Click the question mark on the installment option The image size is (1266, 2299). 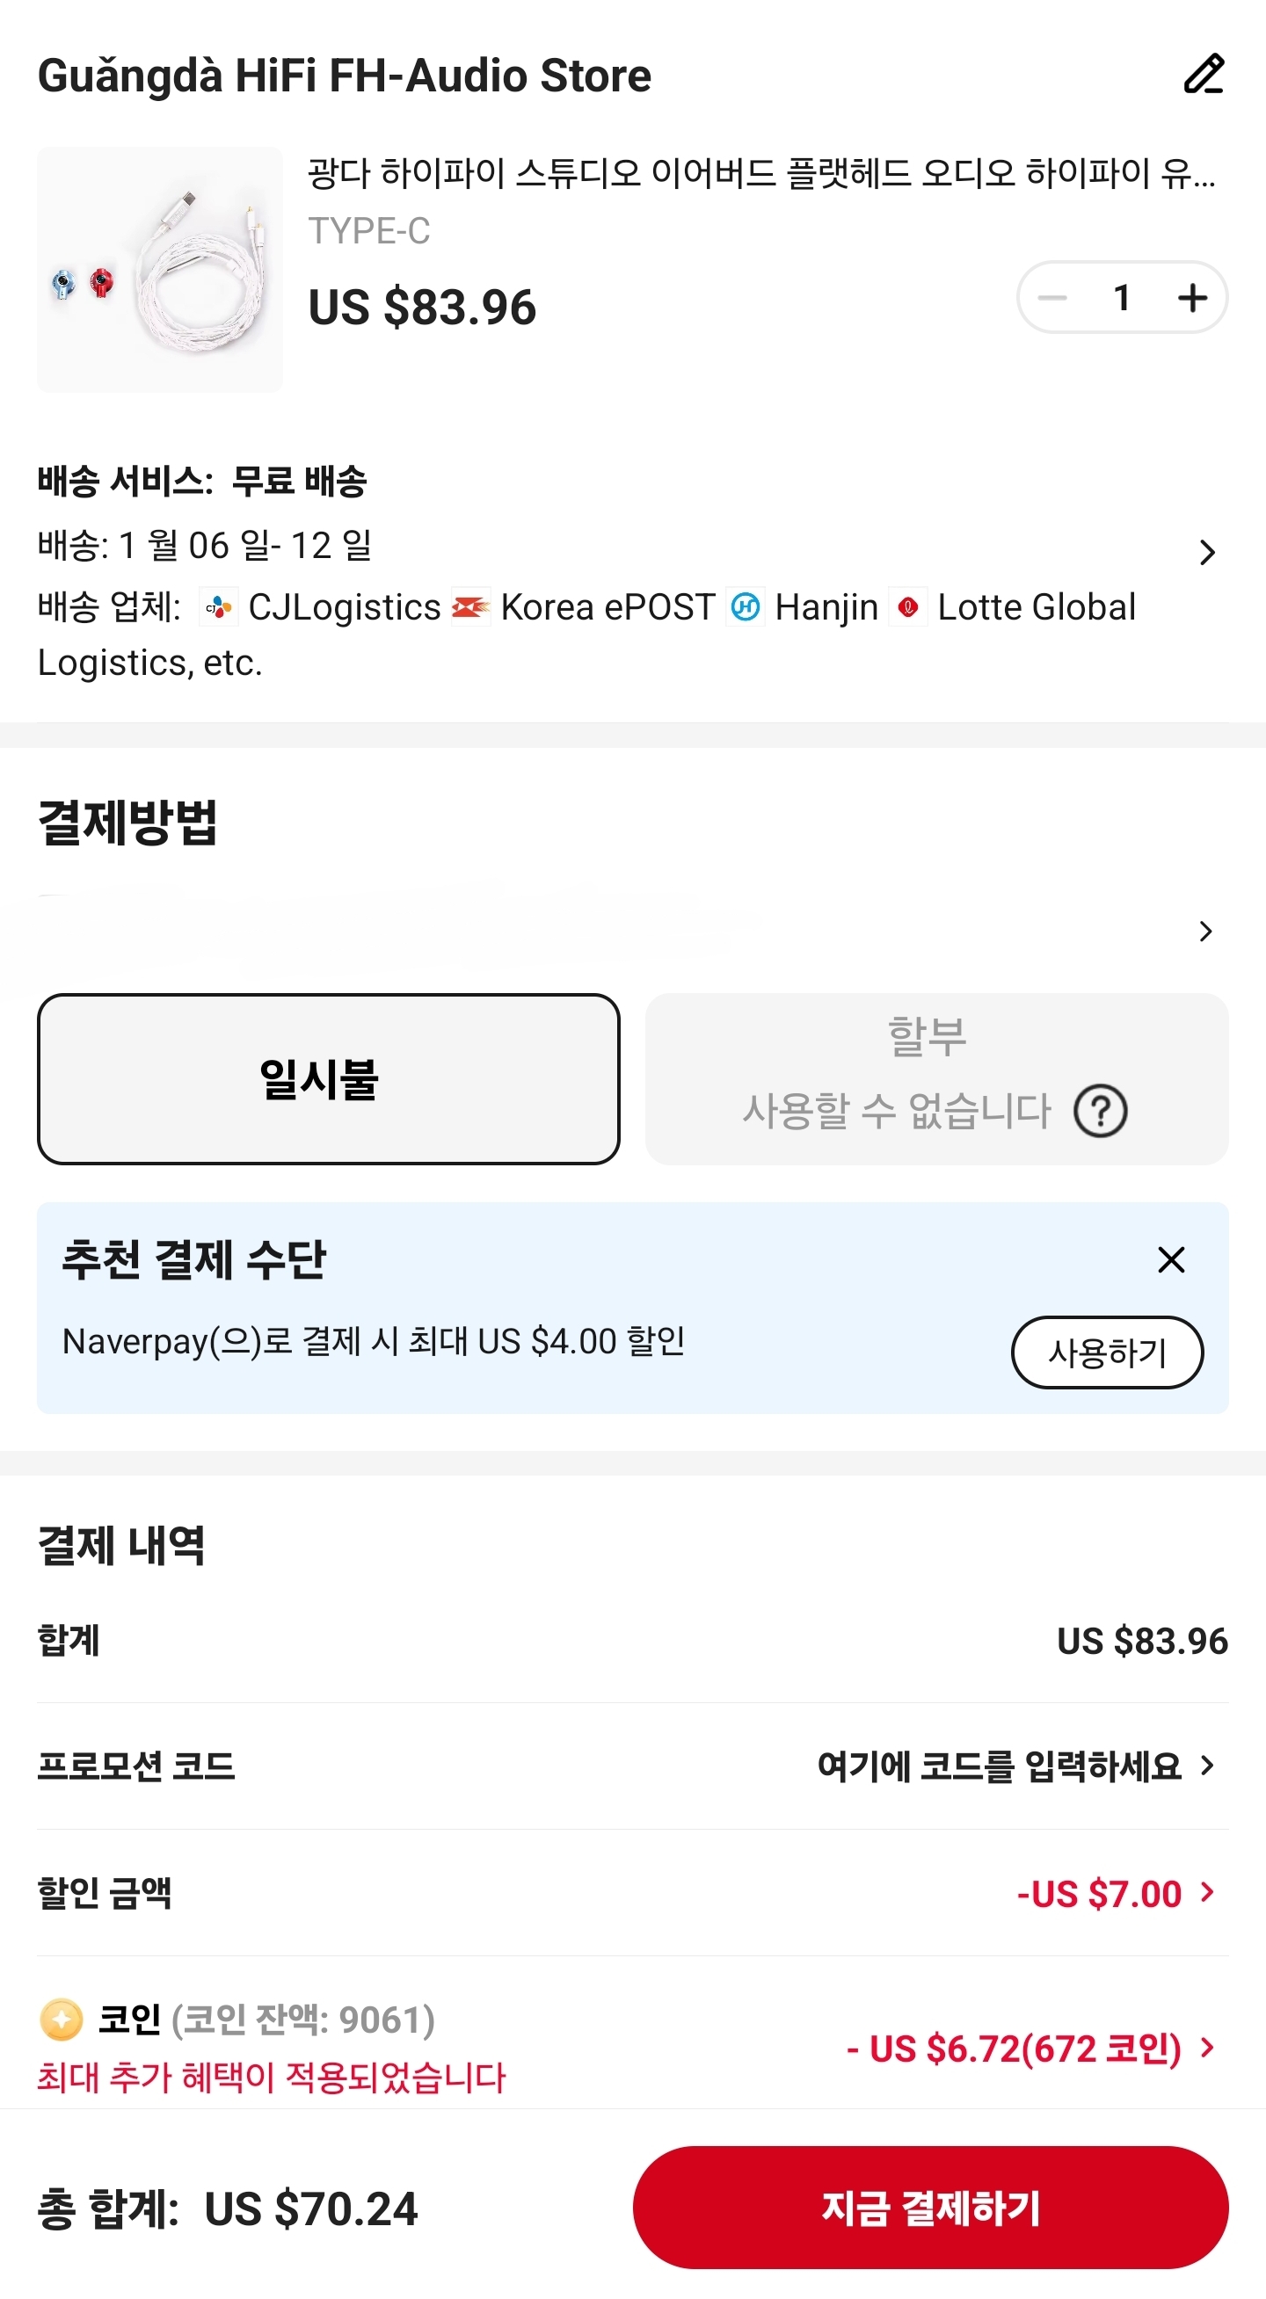(x=1102, y=1112)
